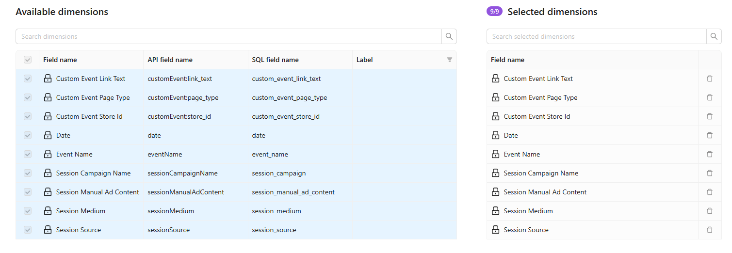
Task: Remove Session Campaign Name with trash icon
Action: point(709,173)
